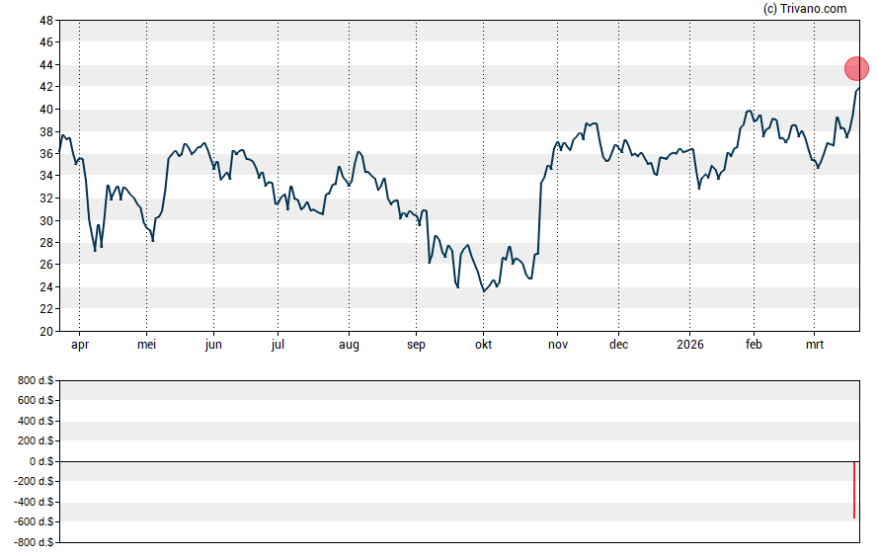Click the Trivano.com copyright text

pyautogui.click(x=806, y=9)
